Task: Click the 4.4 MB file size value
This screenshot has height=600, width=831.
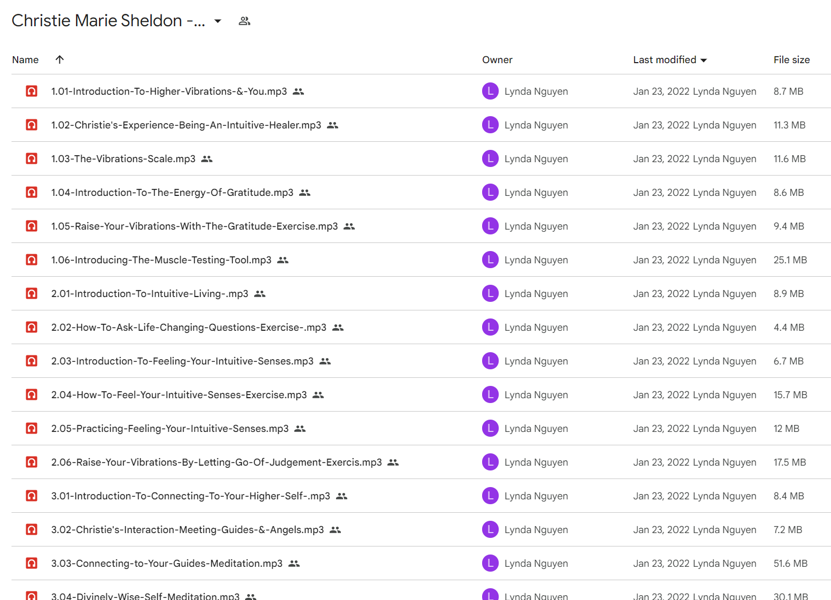Action: pos(789,328)
